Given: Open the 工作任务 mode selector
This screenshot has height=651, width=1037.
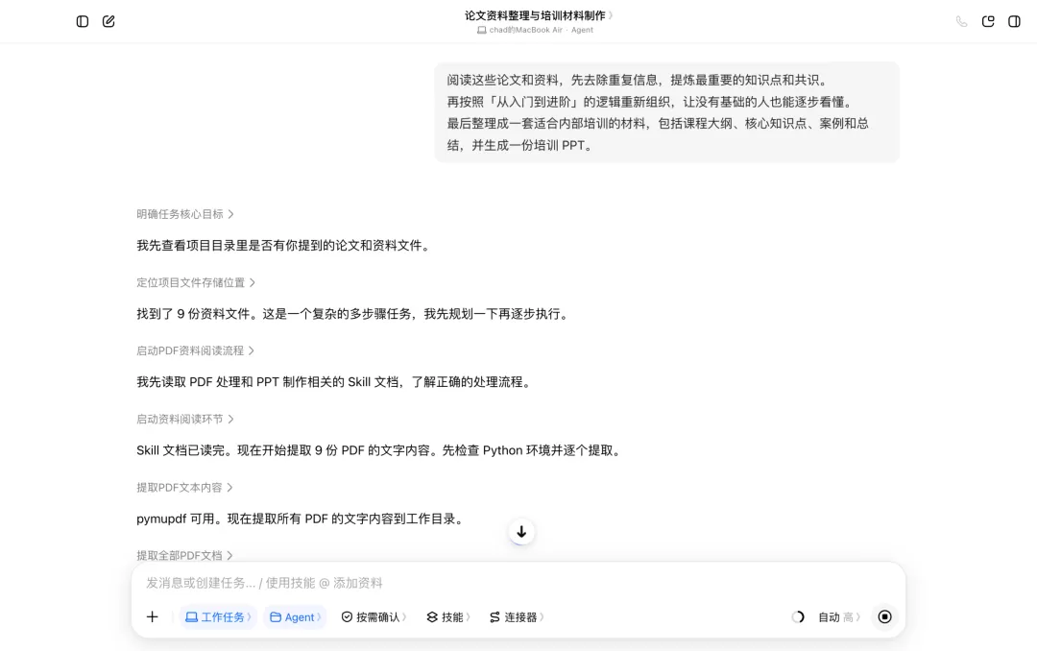Looking at the screenshot, I should [x=218, y=616].
